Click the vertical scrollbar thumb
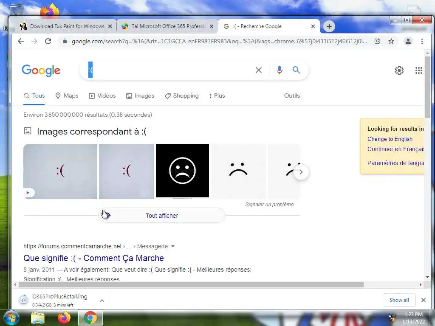This screenshot has width=435, height=326. point(427,87)
